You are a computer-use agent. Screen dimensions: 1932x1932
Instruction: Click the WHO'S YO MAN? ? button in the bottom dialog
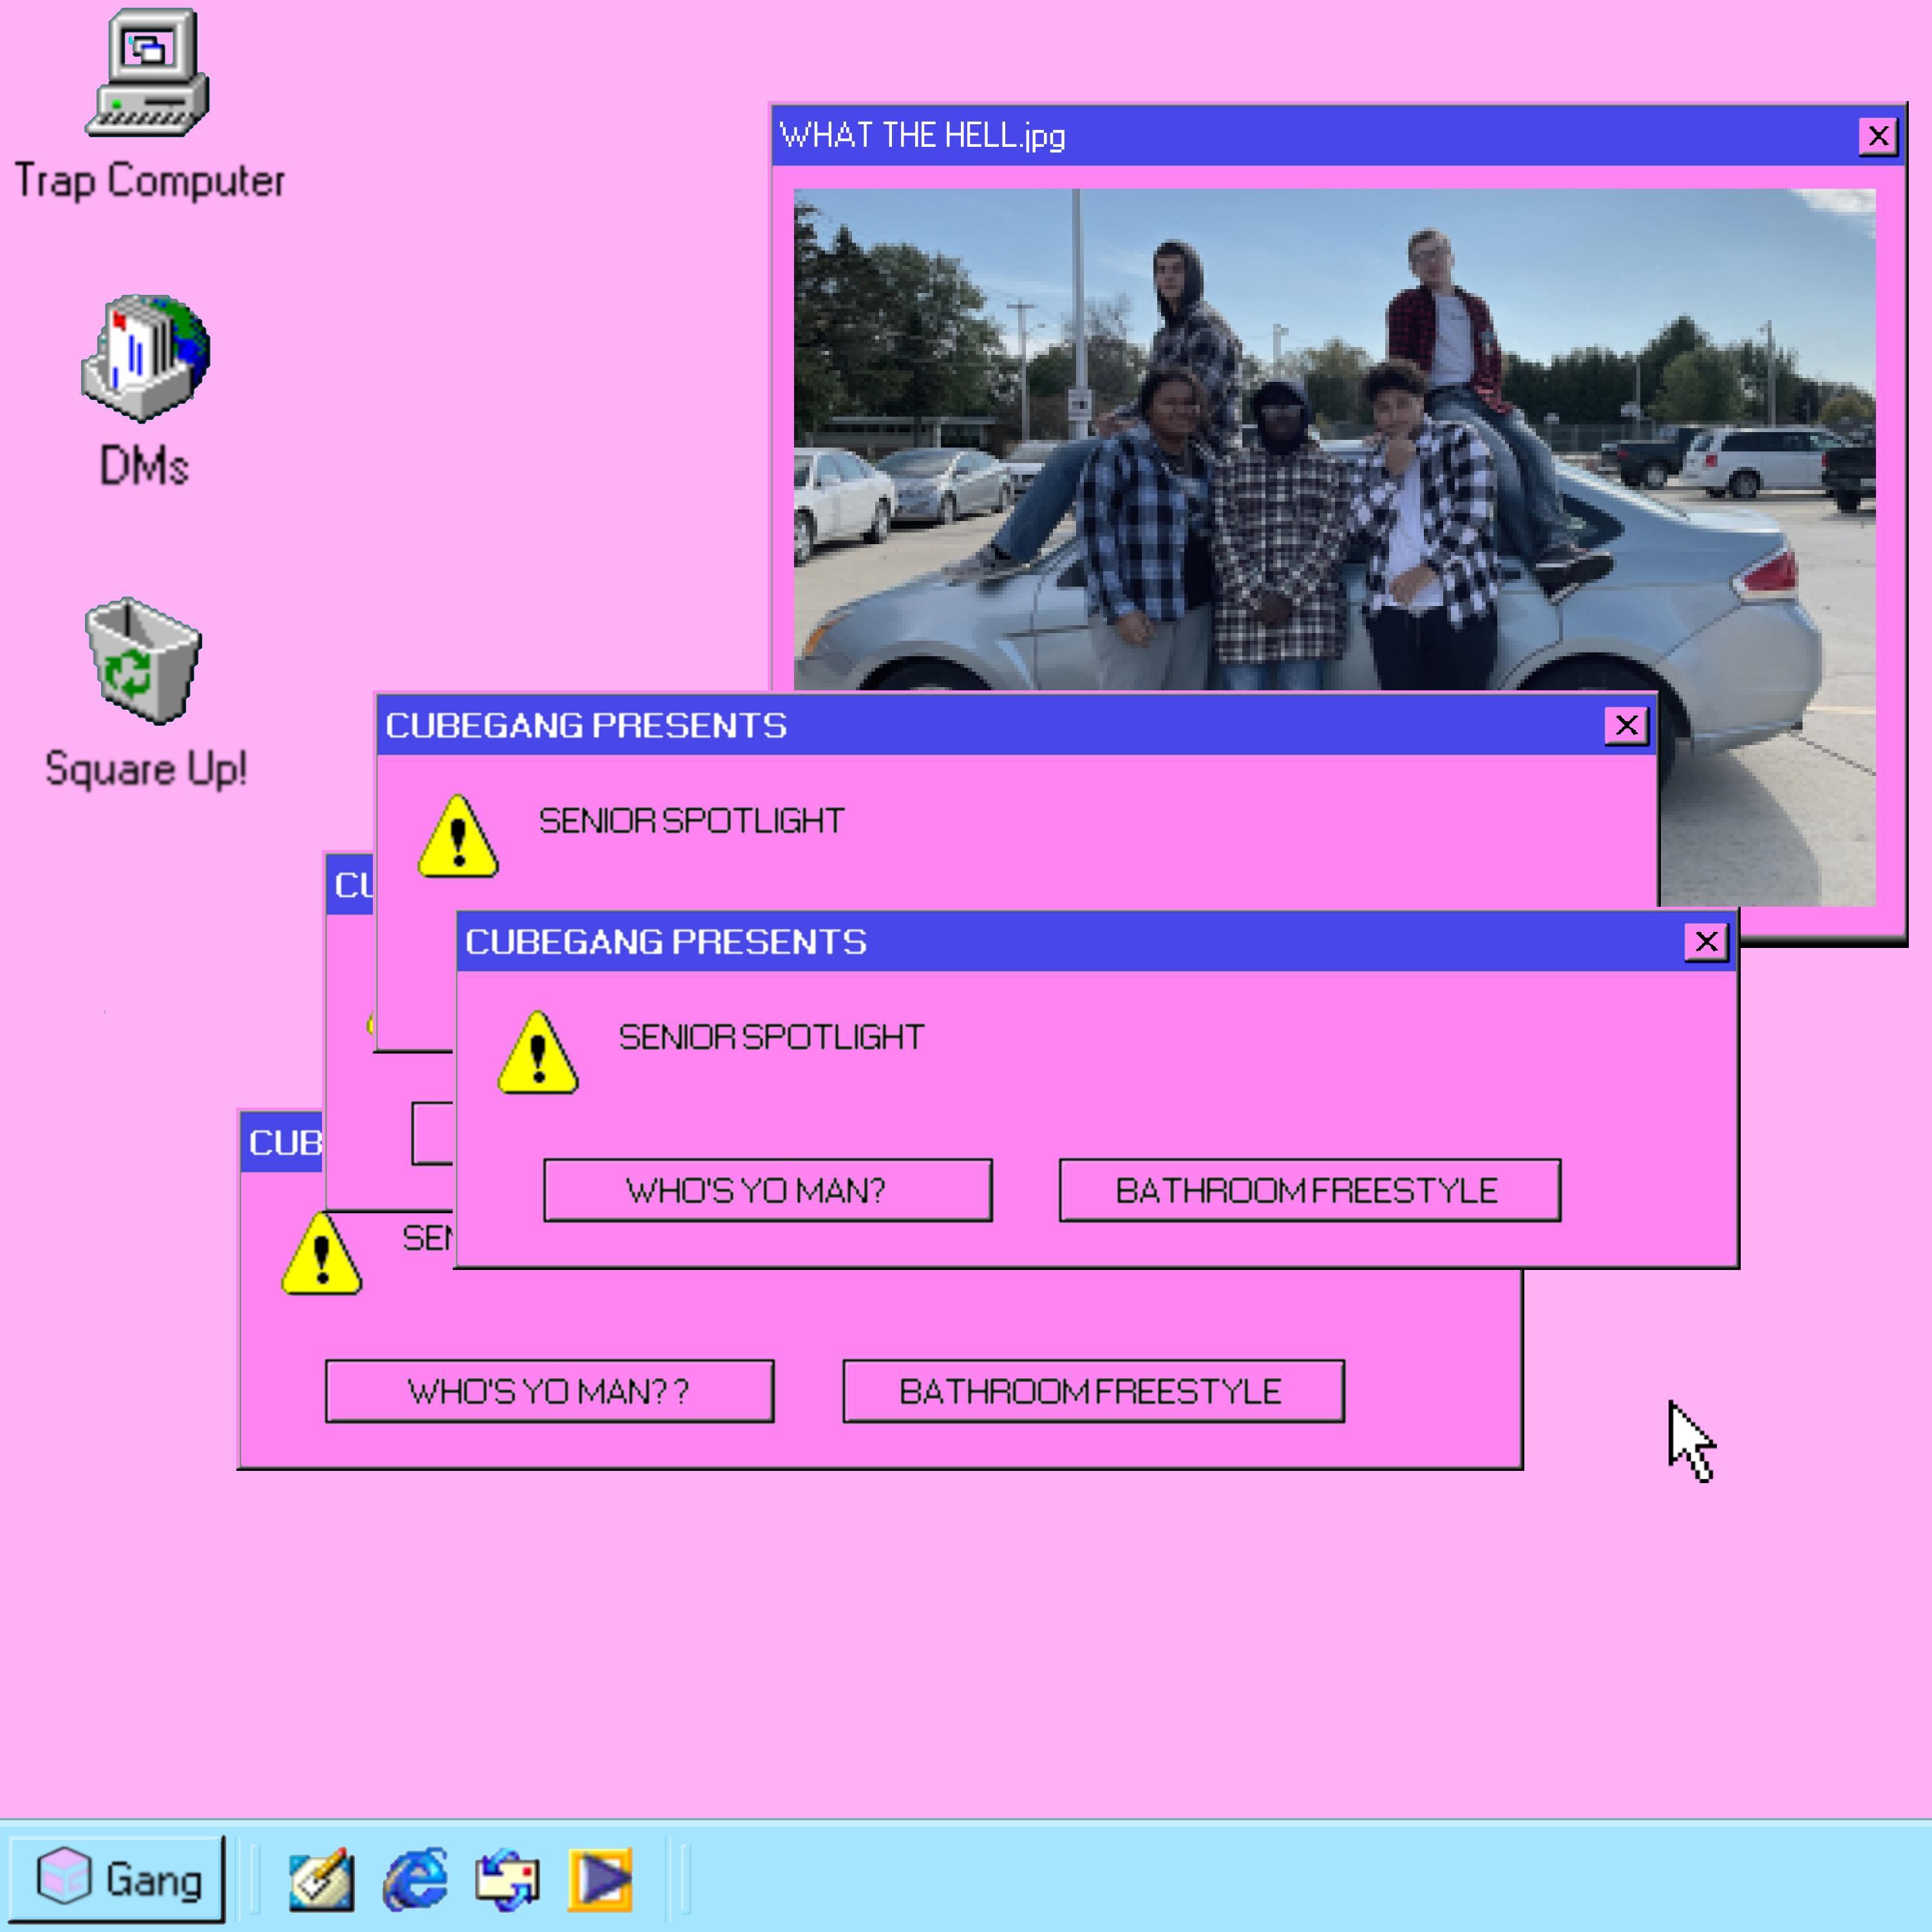click(x=550, y=1391)
